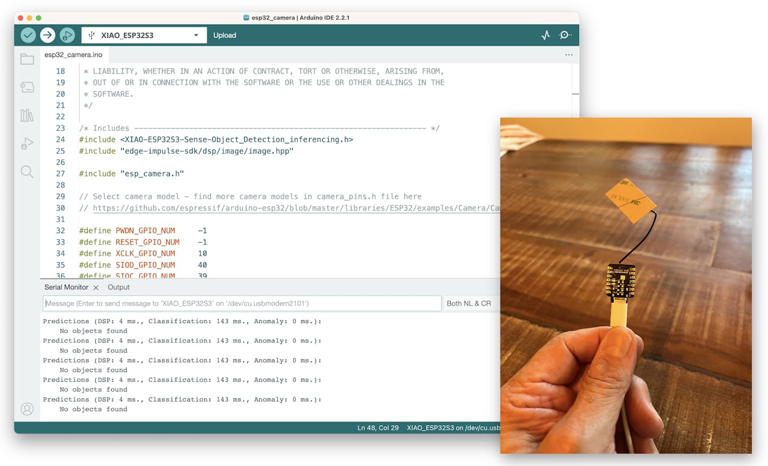
Task: Open the Boards Manager sidebar icon
Action: tap(27, 87)
